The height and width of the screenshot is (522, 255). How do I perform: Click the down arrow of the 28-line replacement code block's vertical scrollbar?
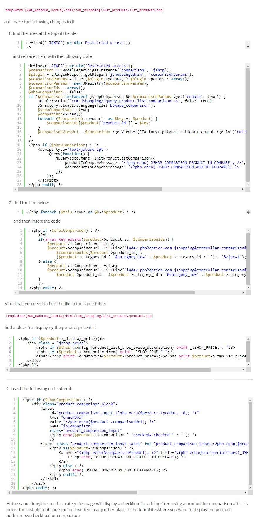(248, 184)
